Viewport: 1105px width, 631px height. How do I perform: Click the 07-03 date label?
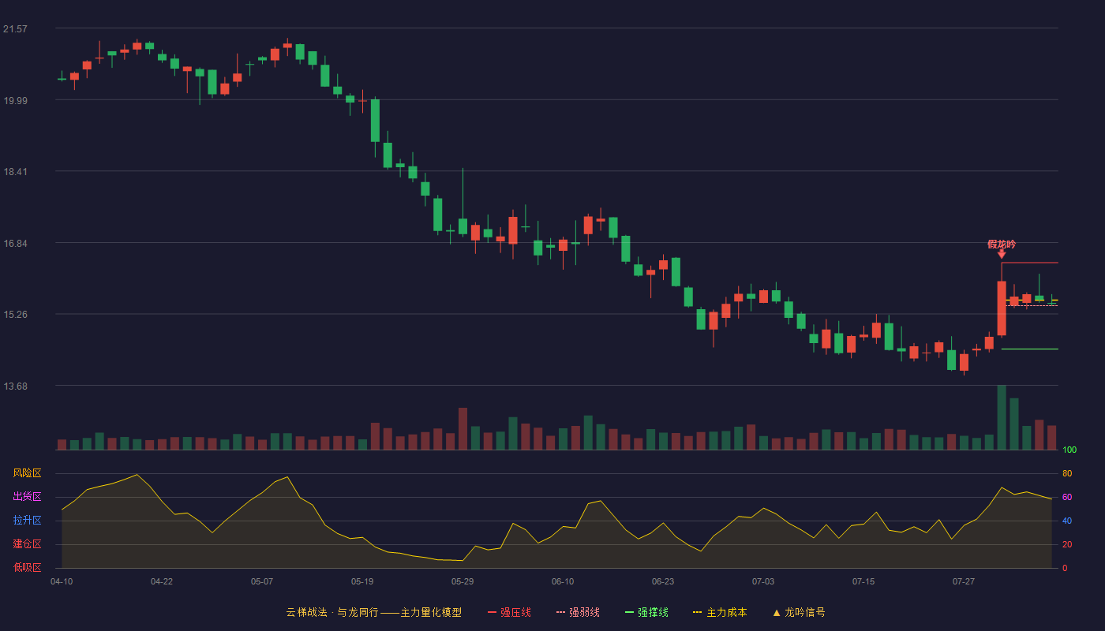click(x=763, y=581)
